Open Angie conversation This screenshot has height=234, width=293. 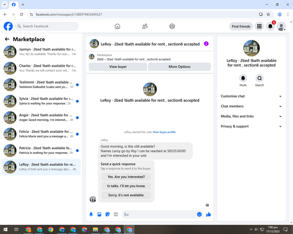[41, 118]
